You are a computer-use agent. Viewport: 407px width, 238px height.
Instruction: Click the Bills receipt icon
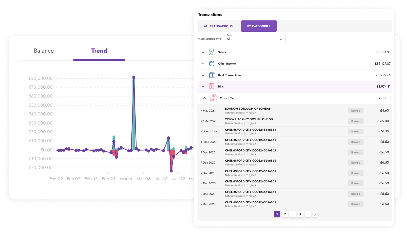pyautogui.click(x=212, y=87)
